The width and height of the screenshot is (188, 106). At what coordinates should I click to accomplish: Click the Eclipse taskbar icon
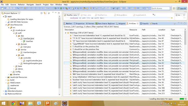(x=64, y=103)
